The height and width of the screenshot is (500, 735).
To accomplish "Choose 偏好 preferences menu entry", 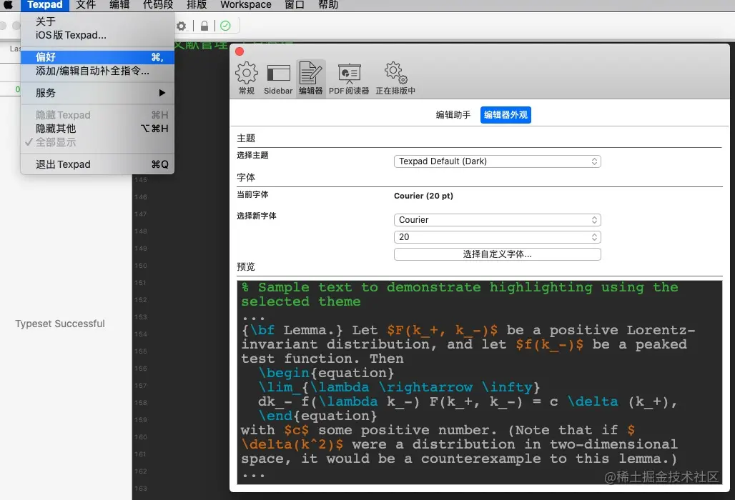I will tap(97, 57).
